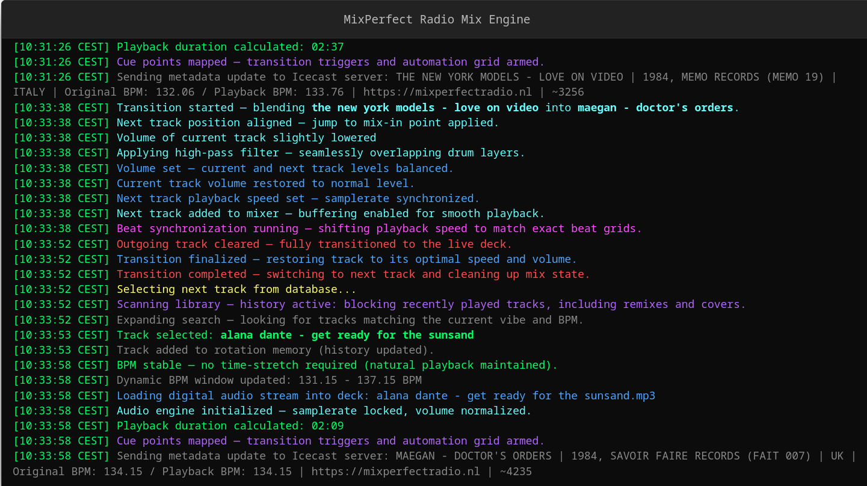The image size is (867, 486).
Task: Click uppercase 'MAEGAN - DOCTOR'S ORDERS' metadata text
Action: 474,456
